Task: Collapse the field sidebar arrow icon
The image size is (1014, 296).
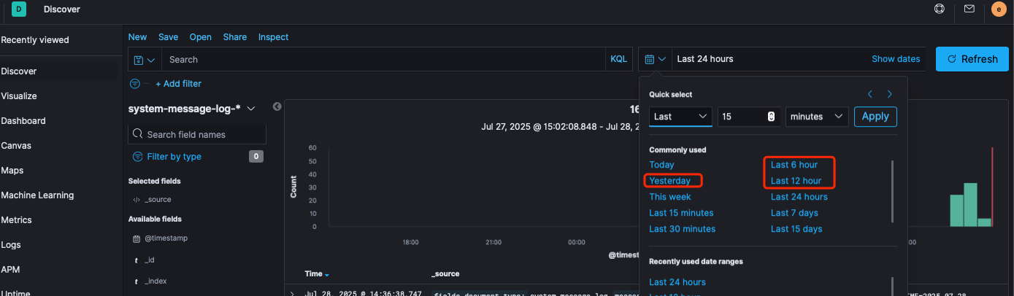Action: [277, 107]
